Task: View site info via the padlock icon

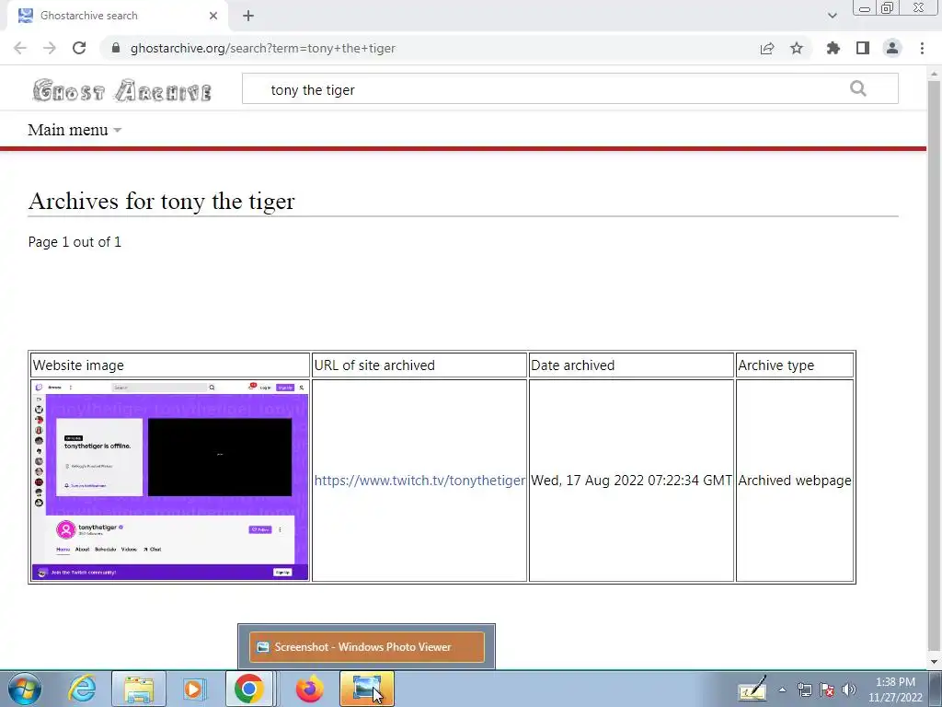Action: click(116, 48)
